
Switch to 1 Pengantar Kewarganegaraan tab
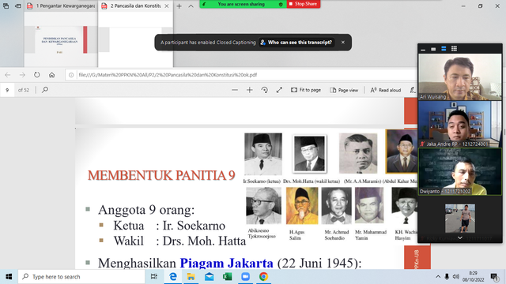click(61, 6)
